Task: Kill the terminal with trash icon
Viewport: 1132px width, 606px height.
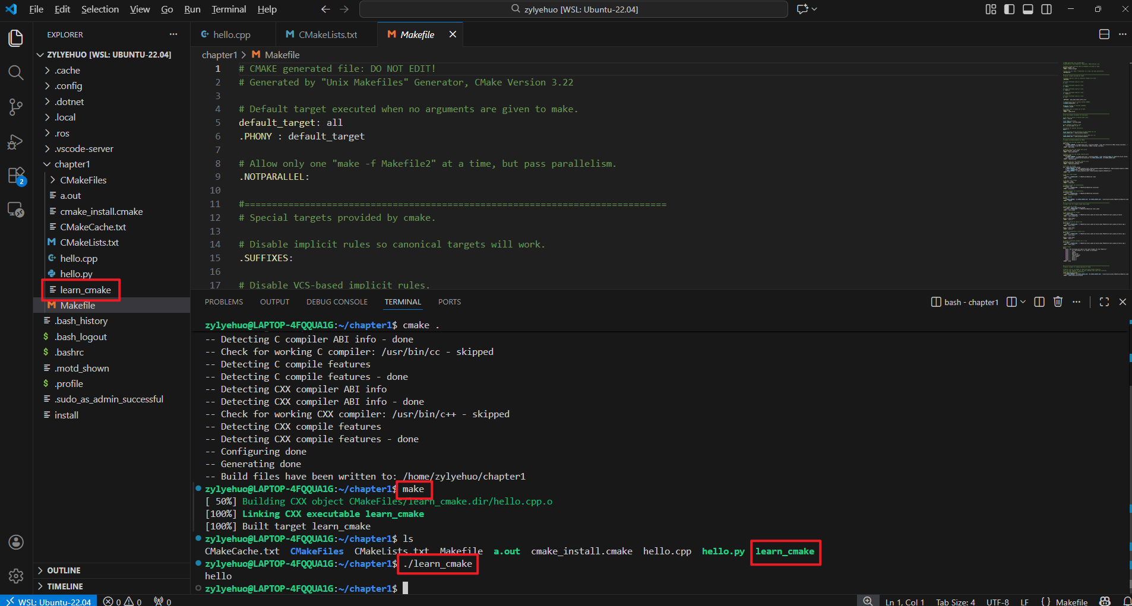Action: [1058, 302]
